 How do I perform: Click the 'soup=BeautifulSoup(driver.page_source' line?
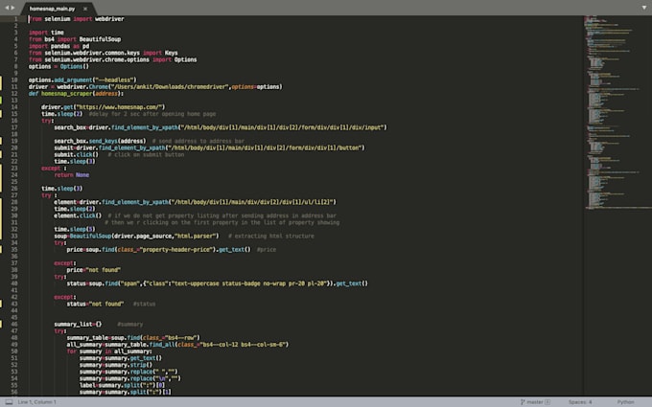tap(136, 236)
